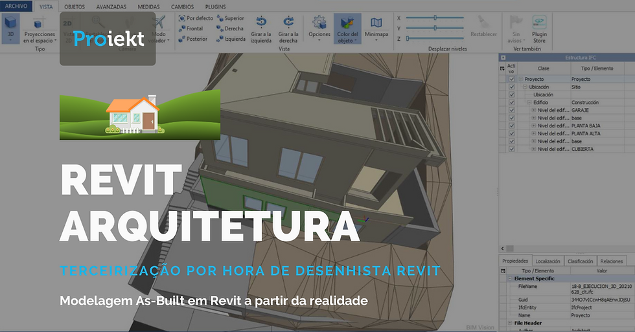
Task: Click the Estructura IFC panel pin icon
Action: pyautogui.click(x=503, y=58)
